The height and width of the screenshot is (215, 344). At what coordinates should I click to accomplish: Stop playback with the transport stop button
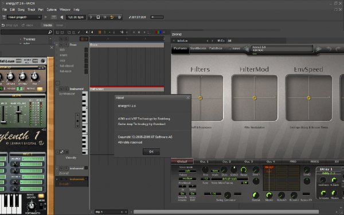pos(98,17)
